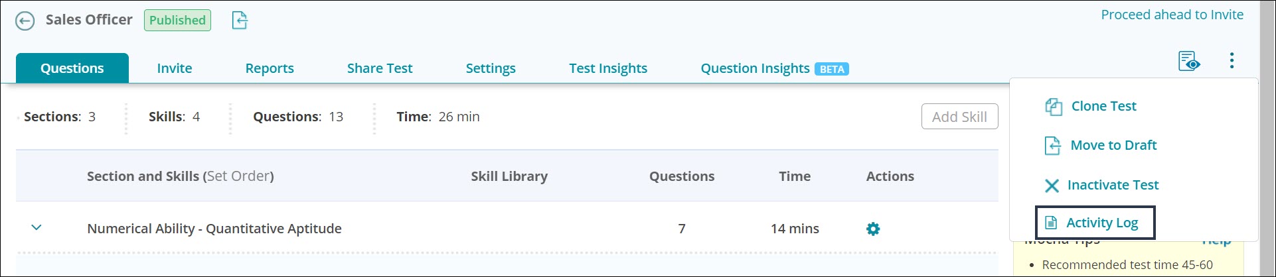This screenshot has height=277, width=1276.
Task: Click the gear icon in the Numerical Ability row
Action: tap(873, 229)
